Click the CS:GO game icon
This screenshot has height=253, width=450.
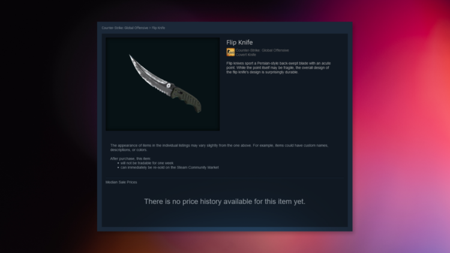230,52
